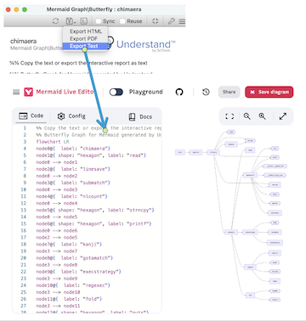Click the '%% Copy the text' line in Understand report
Image resolution: width=306 pixels, height=321 pixels.
point(78,63)
